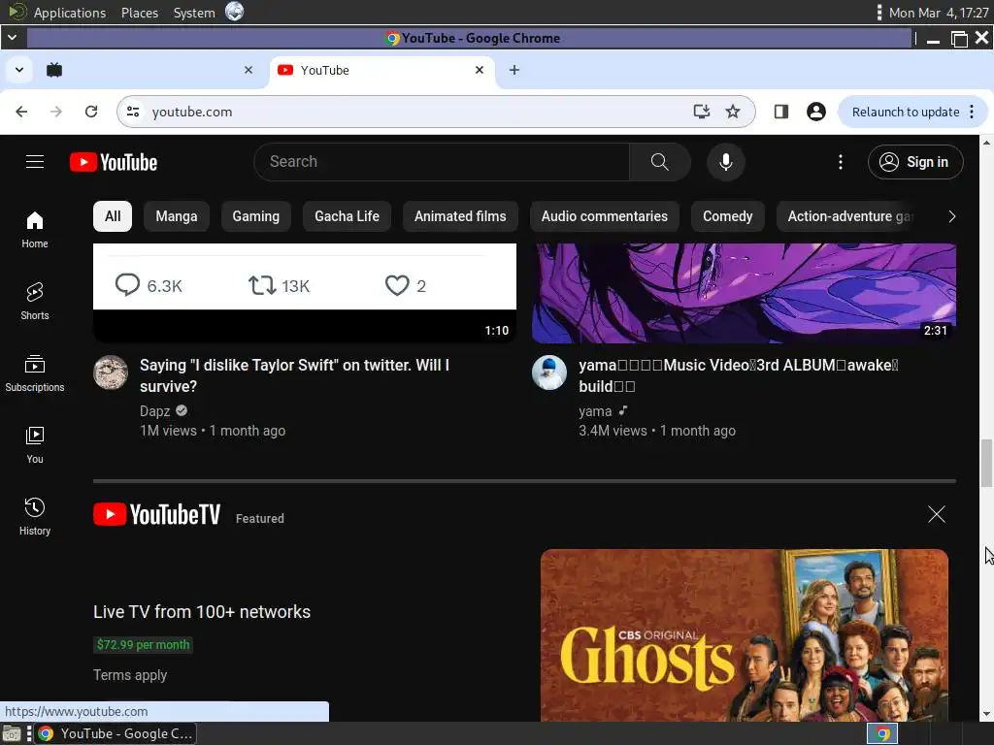Open Chrome menu next to Relaunch to update
This screenshot has width=994, height=745.
point(972,112)
